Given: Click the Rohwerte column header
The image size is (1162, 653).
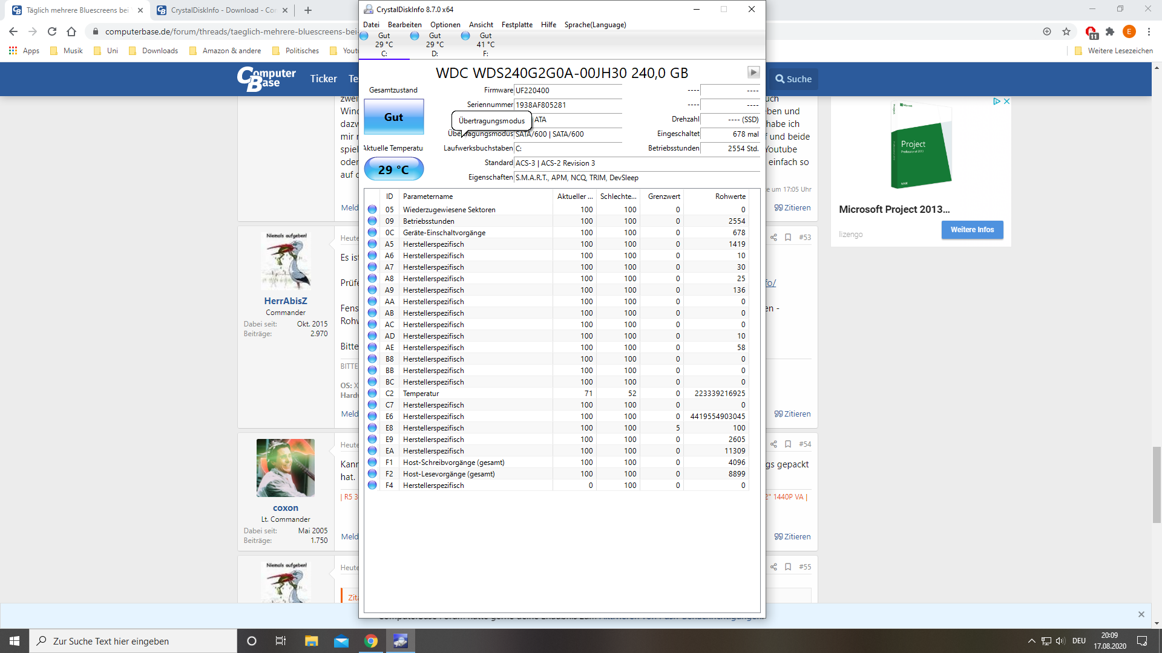Looking at the screenshot, I should tap(730, 197).
